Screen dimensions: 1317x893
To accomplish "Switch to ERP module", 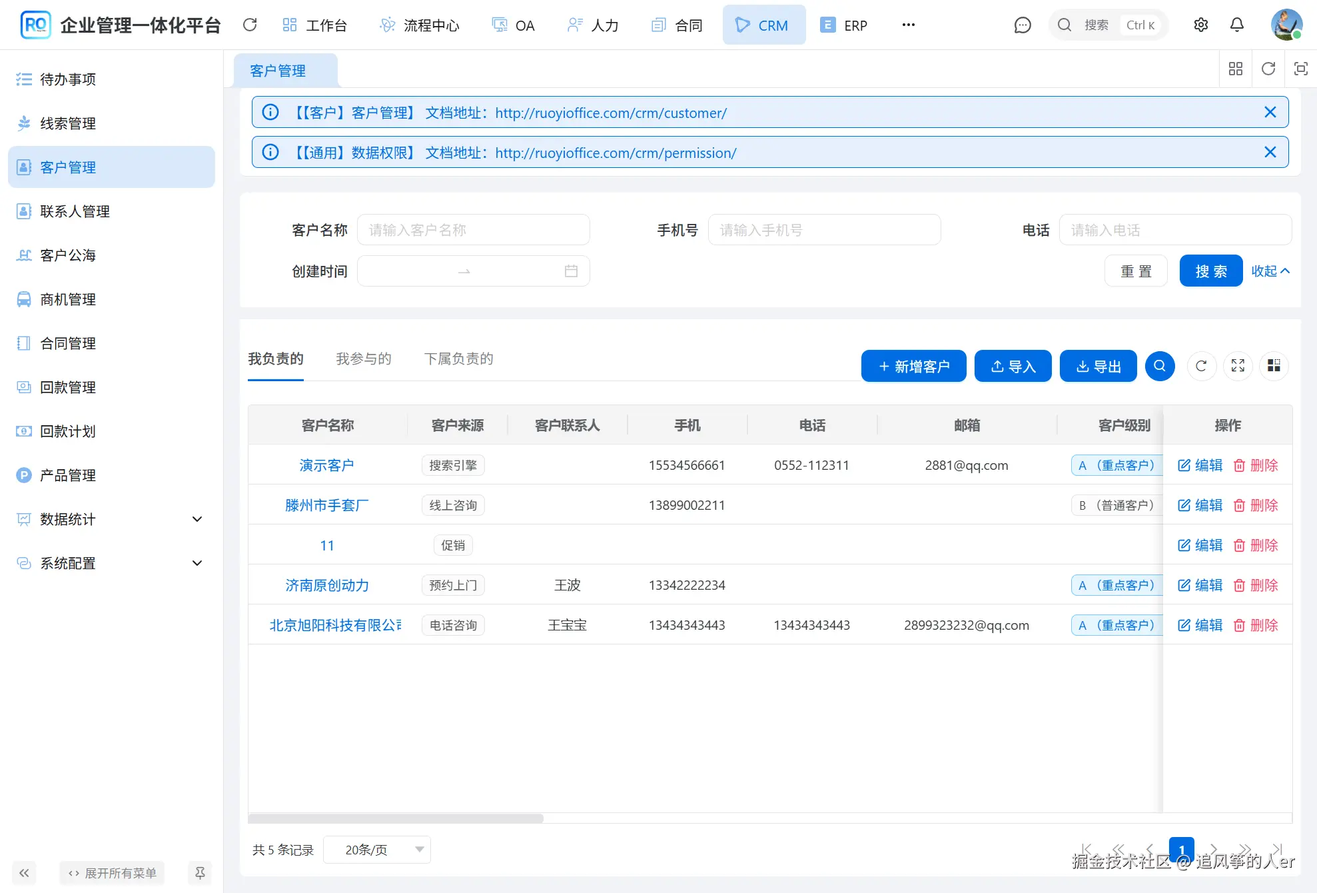I will 843,25.
